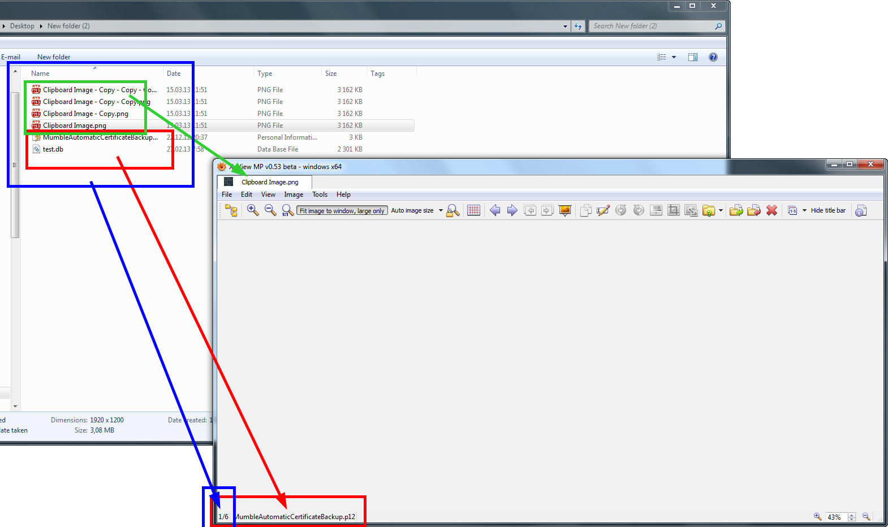Open the Help menu in XnView
The width and height of the screenshot is (888, 527).
[343, 195]
